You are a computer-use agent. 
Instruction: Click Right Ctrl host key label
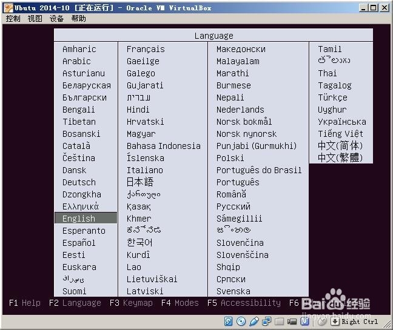coord(360,322)
